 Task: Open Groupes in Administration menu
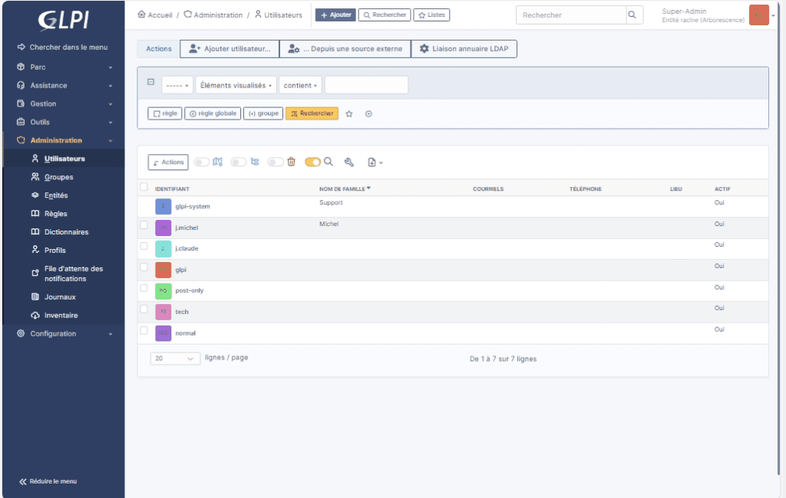point(58,177)
